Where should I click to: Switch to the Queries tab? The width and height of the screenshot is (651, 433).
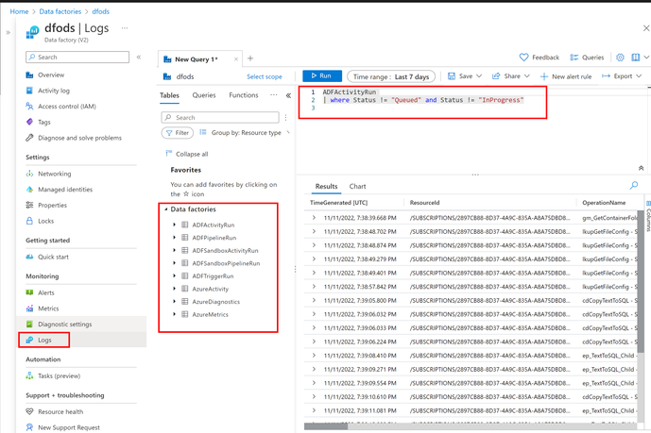pos(204,95)
